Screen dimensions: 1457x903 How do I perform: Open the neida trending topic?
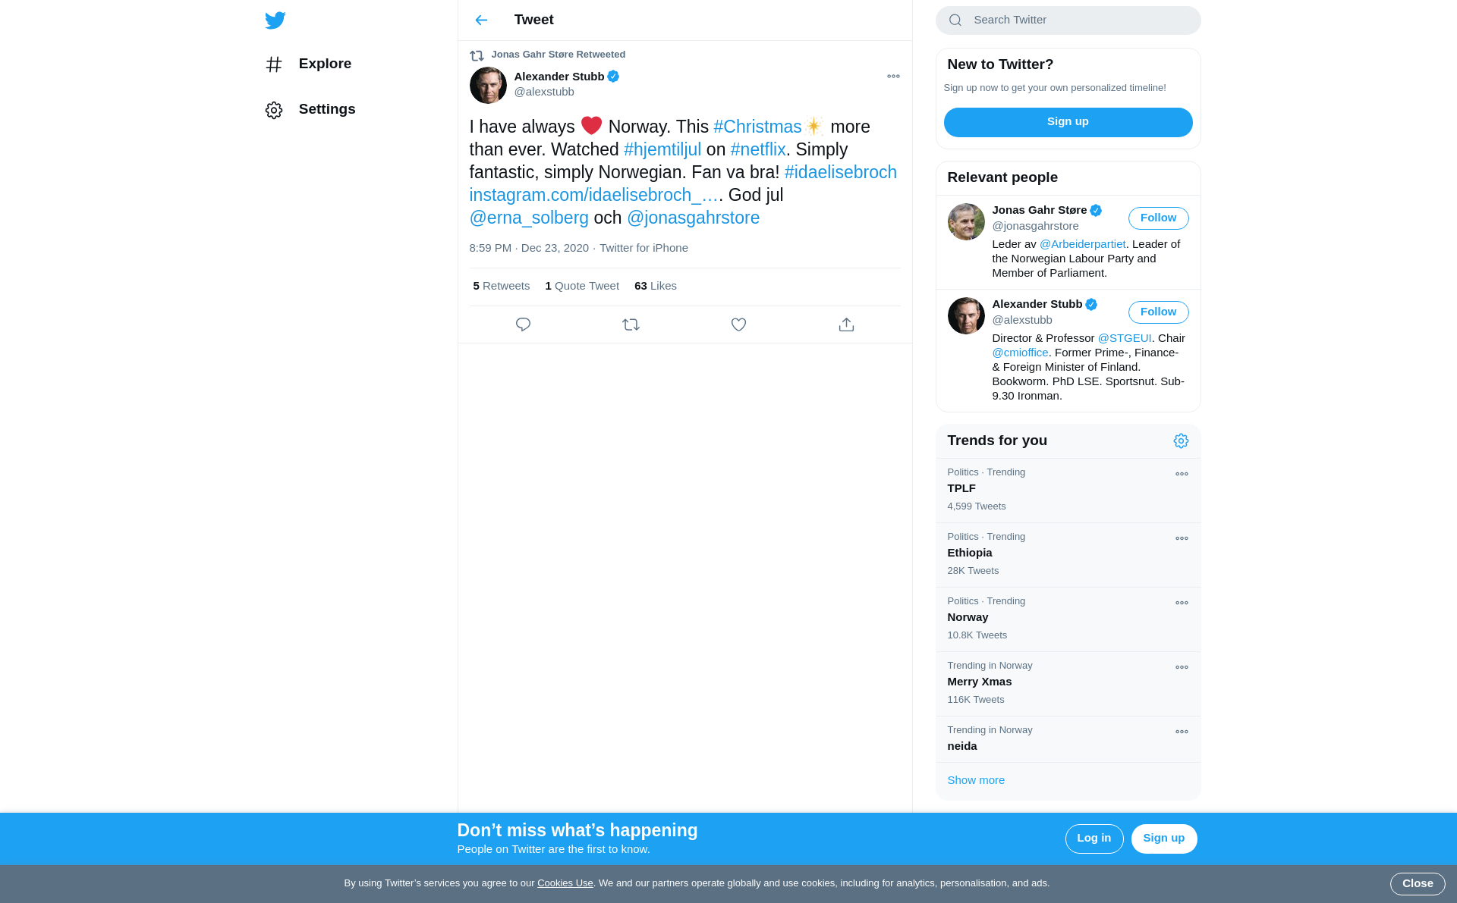[x=1068, y=739]
